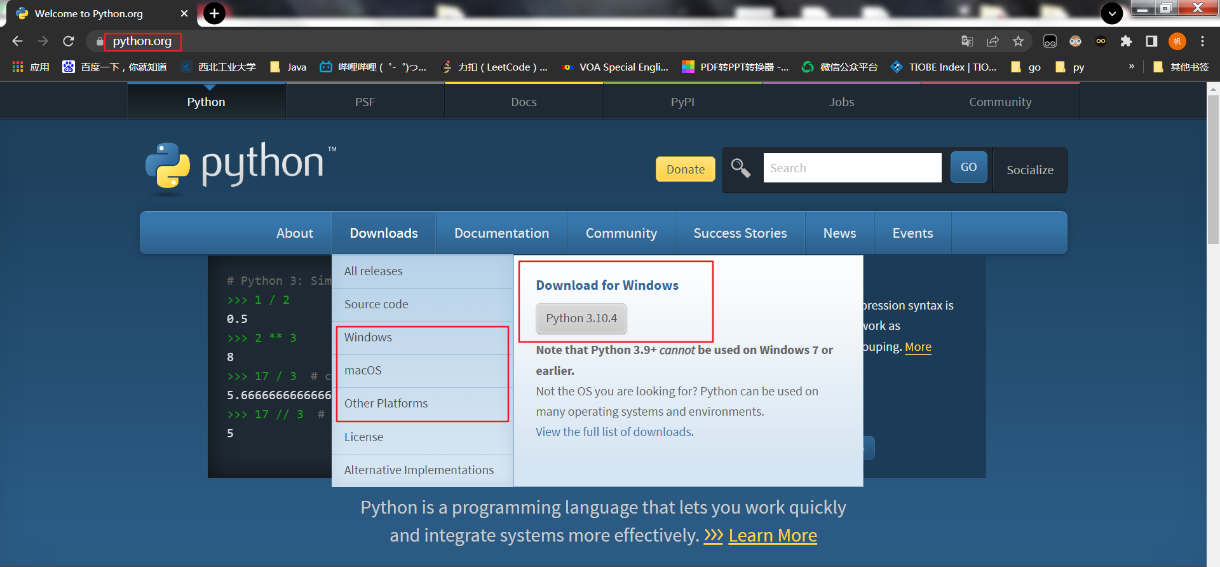This screenshot has width=1220, height=567.
Task: Open the TIOBE Index bookmark
Action: [x=944, y=67]
